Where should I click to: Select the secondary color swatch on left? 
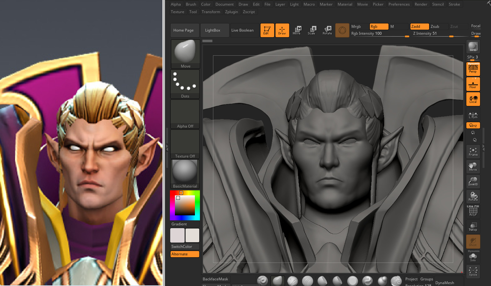click(x=177, y=235)
